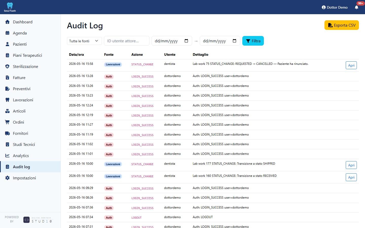Click the Audit log sidebar icon

[7, 167]
